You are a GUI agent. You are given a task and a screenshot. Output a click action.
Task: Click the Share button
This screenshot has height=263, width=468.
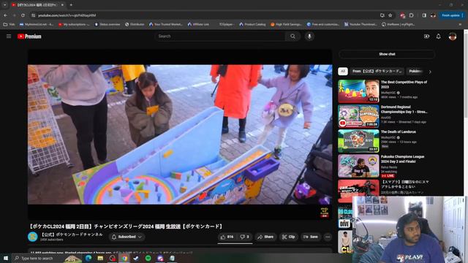[265, 237]
